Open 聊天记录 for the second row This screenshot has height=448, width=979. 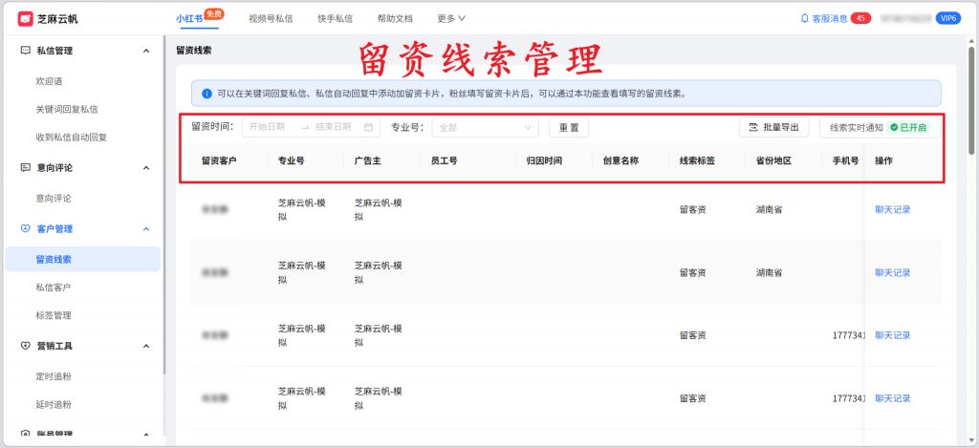click(x=893, y=272)
